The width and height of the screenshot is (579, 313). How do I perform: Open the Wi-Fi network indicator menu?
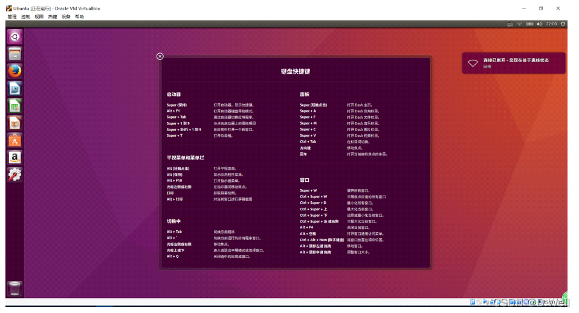click(x=520, y=24)
